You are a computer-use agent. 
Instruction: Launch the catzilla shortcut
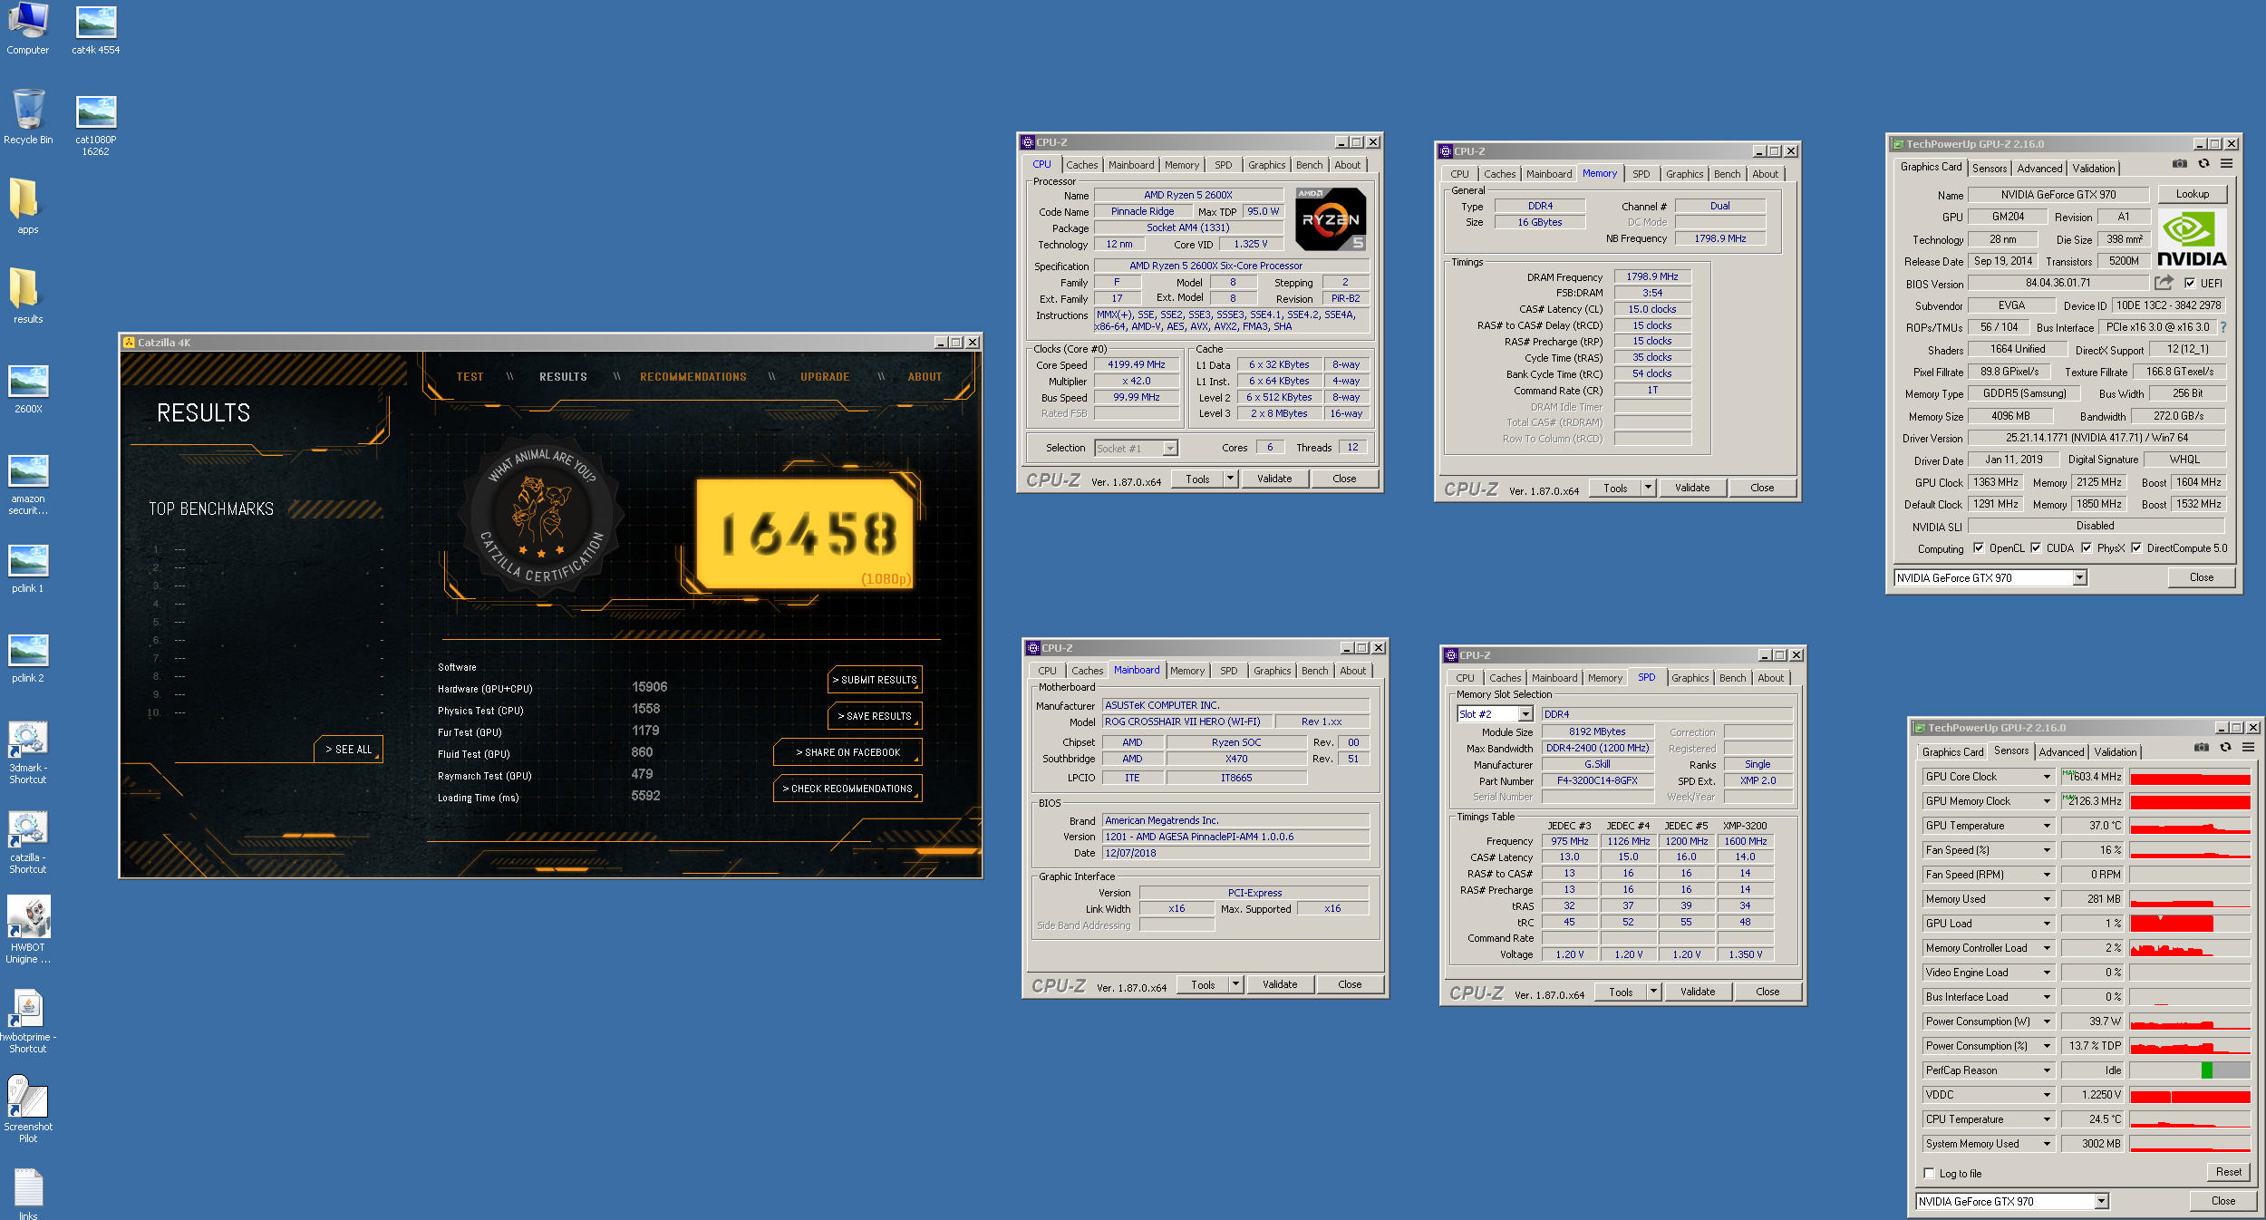pos(28,842)
